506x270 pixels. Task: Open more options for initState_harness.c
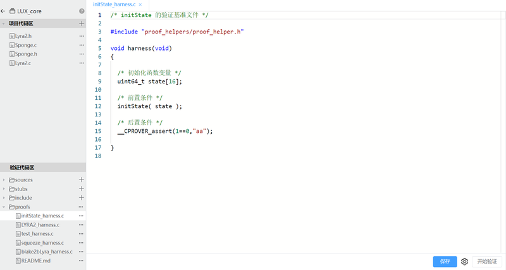(x=81, y=216)
